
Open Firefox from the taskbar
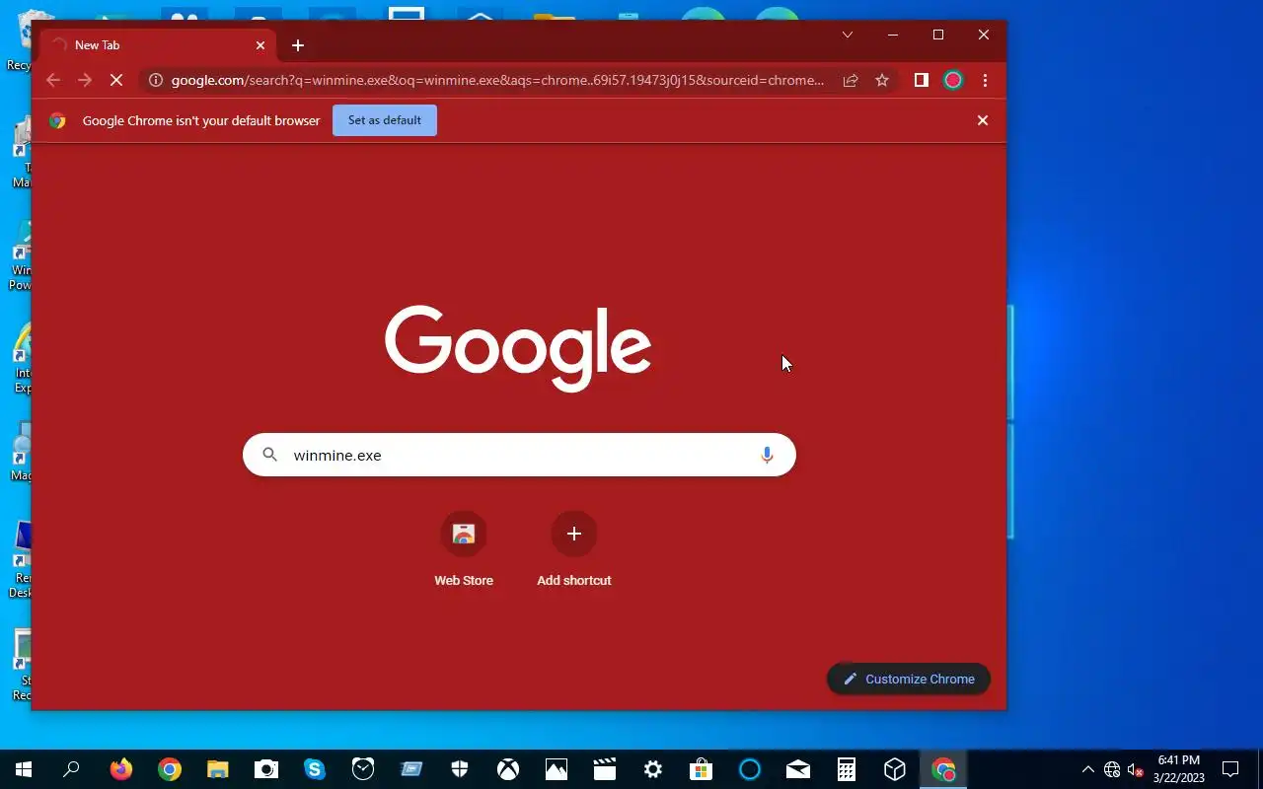pos(121,769)
